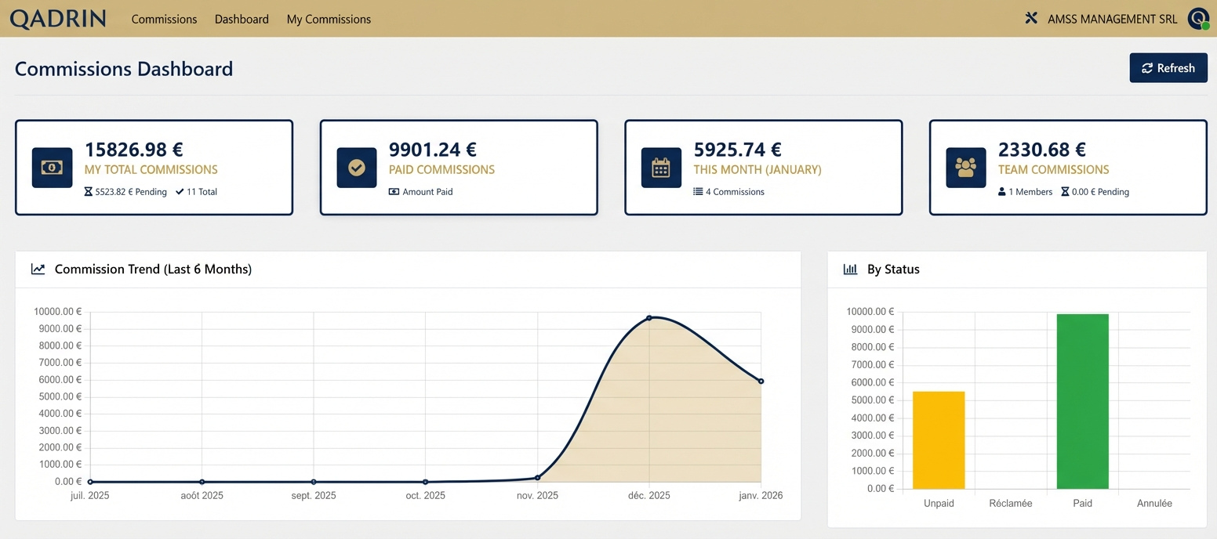Select the 15826.98 € total commissions amount

[133, 150]
